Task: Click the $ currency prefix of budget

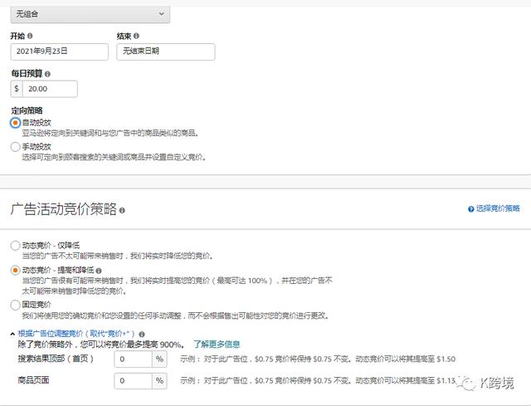Action: pos(17,89)
